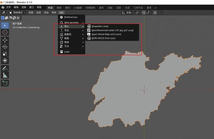Expand the 节点 submenu

click(72, 46)
